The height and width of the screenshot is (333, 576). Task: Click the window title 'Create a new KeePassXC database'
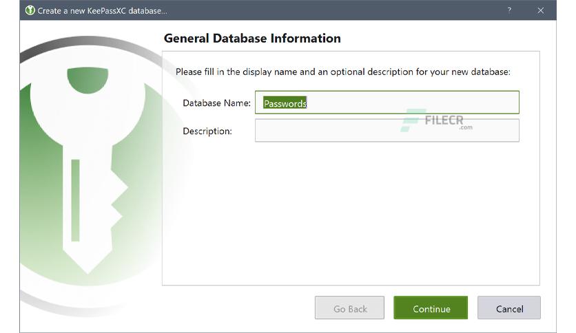pos(102,10)
